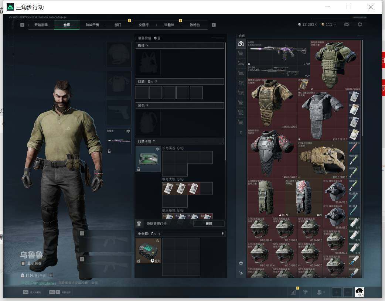Viewport: 385px width, 301px height.
Task: Open the statistics chart icon in bottom bar
Action: point(293,292)
